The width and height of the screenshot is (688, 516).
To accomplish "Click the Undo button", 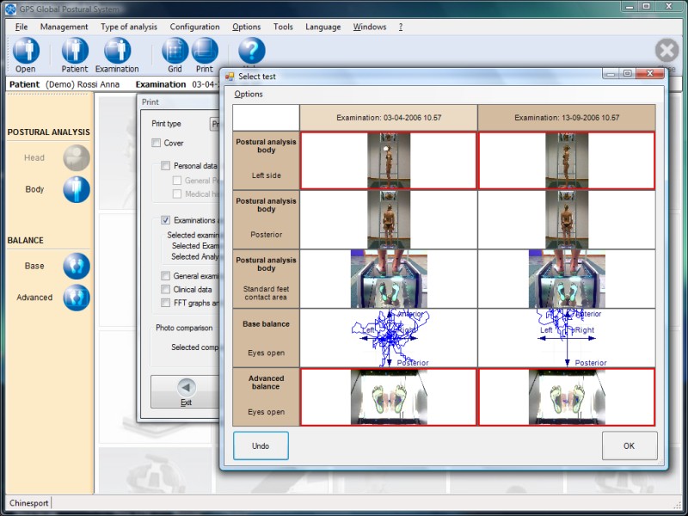I will (x=261, y=445).
